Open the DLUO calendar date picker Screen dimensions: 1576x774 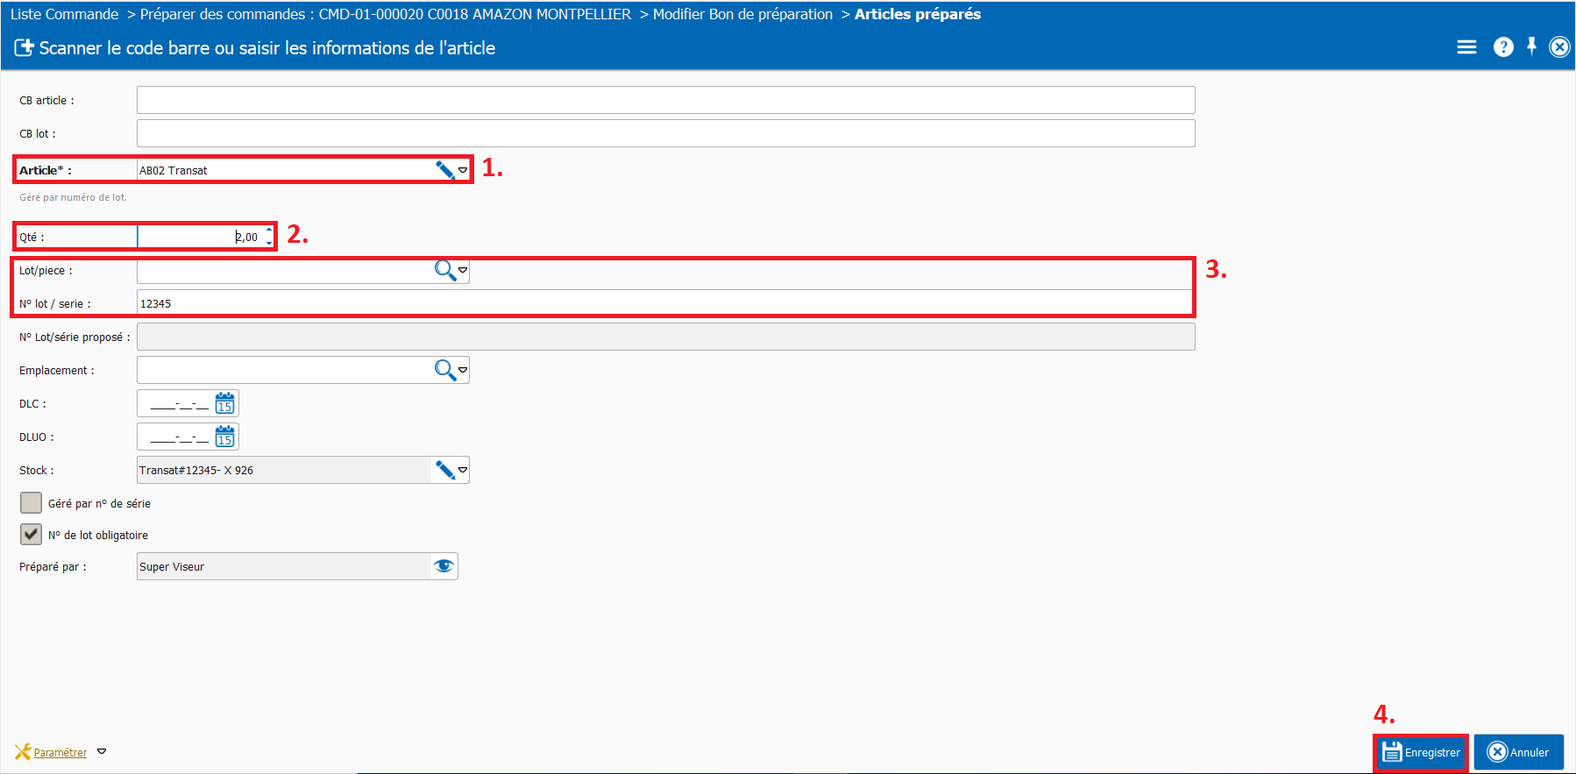[225, 437]
